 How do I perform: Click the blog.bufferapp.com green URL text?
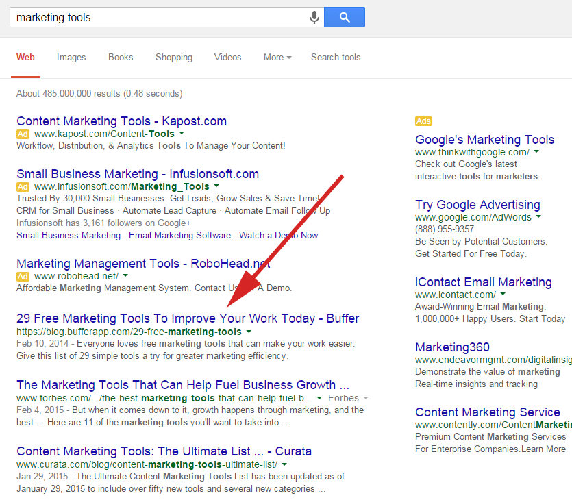tap(129, 332)
